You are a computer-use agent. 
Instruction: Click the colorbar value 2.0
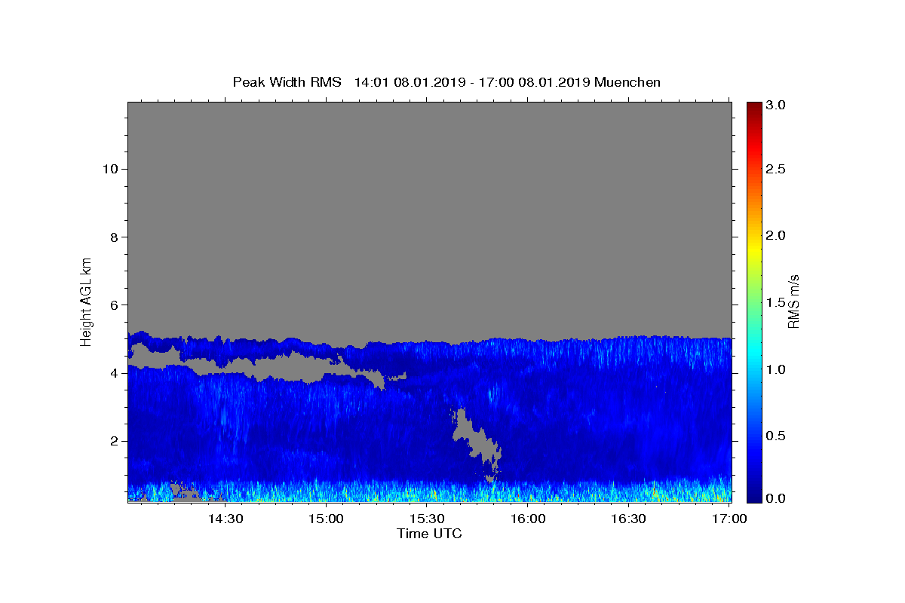[776, 236]
